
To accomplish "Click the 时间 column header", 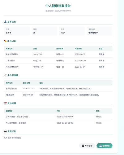I will [x=58, y=111].
